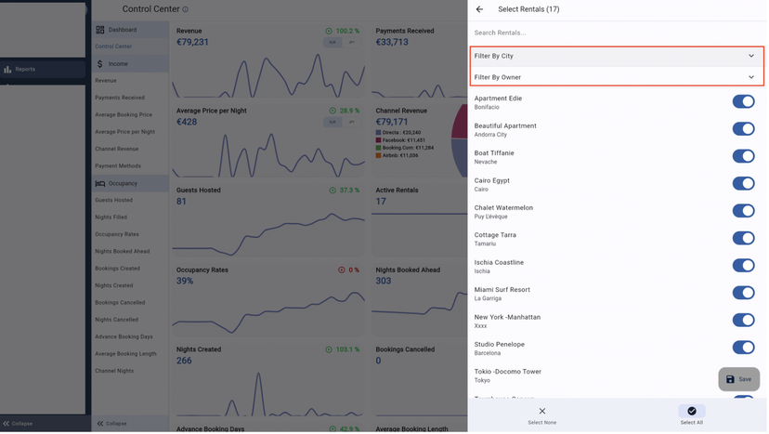Turn off Chalet Watermelon switch
769x434 pixels.
[x=745, y=211]
